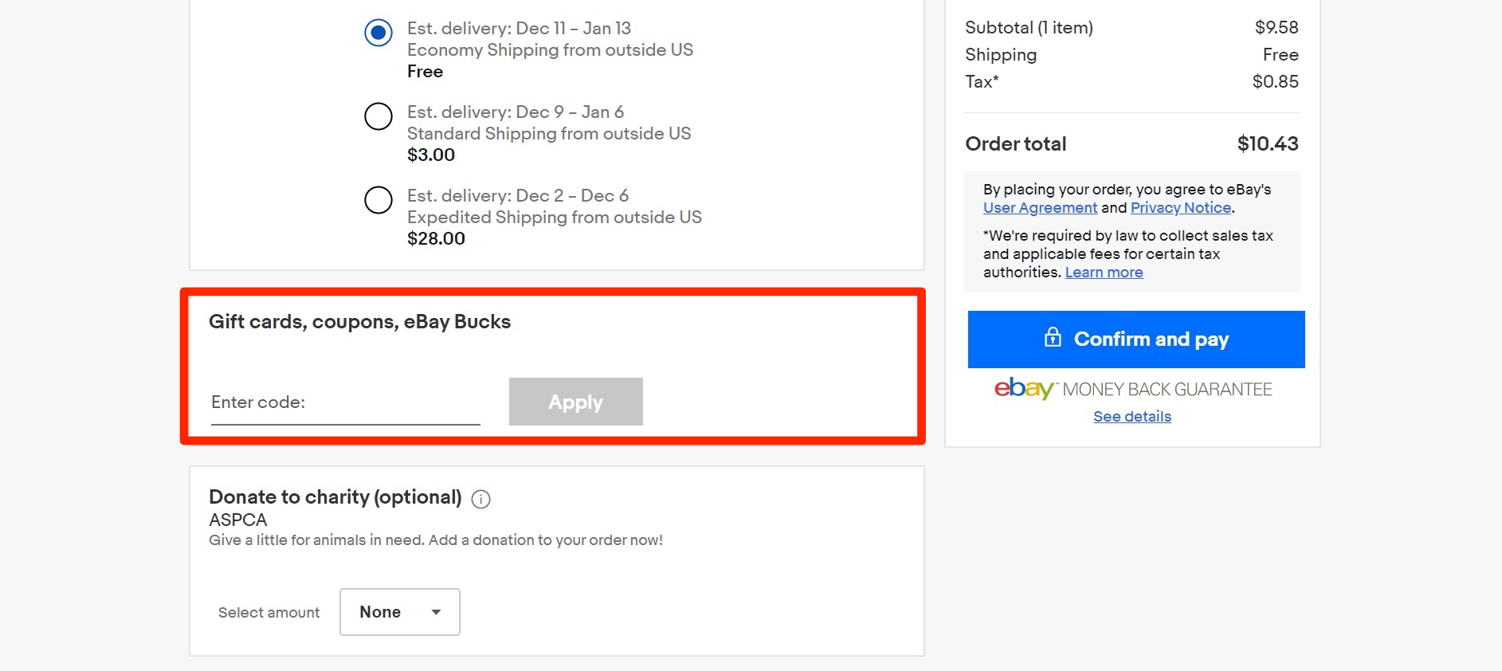The height and width of the screenshot is (671, 1502).
Task: Choose Expedited Shipping $28.00 option
Action: pos(378,200)
